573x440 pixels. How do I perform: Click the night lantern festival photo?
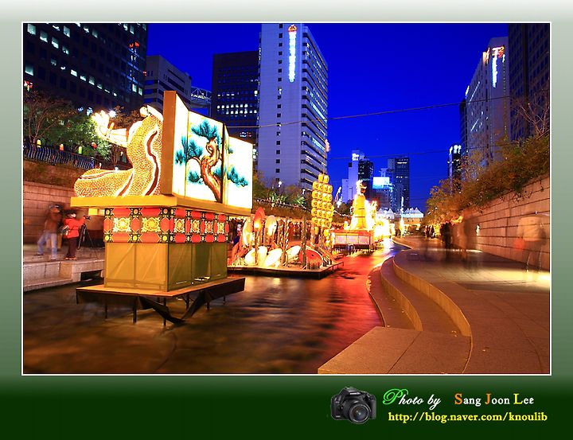(x=286, y=198)
